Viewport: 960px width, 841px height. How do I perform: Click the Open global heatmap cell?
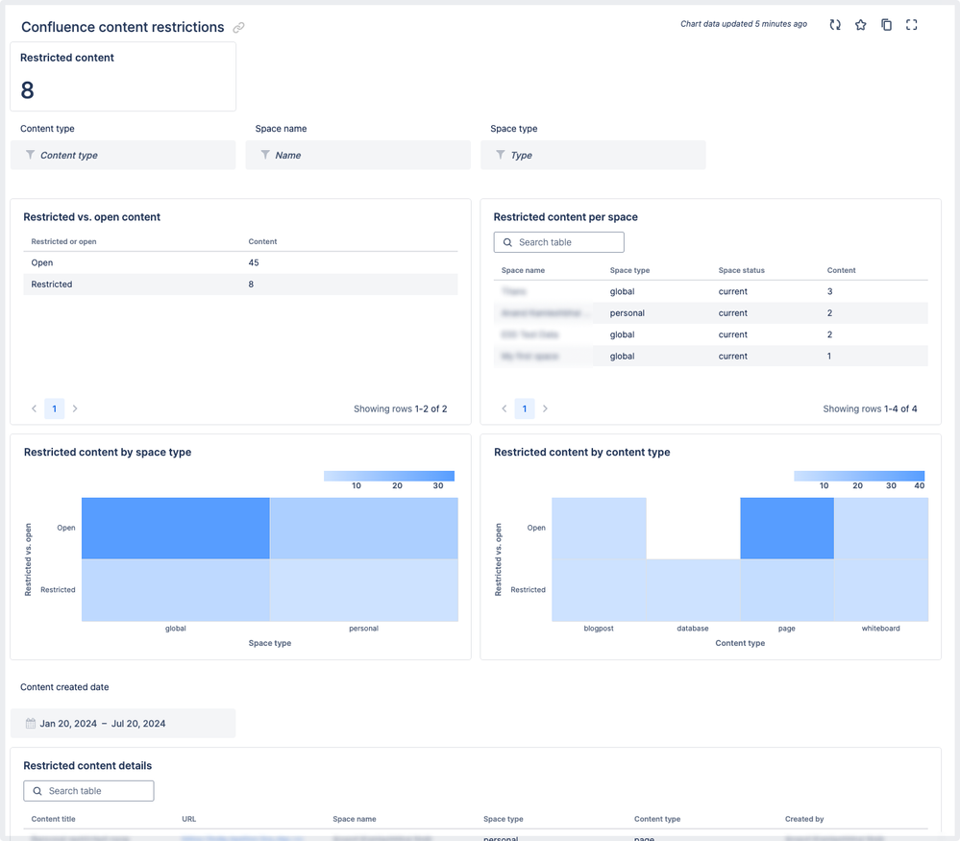176,528
